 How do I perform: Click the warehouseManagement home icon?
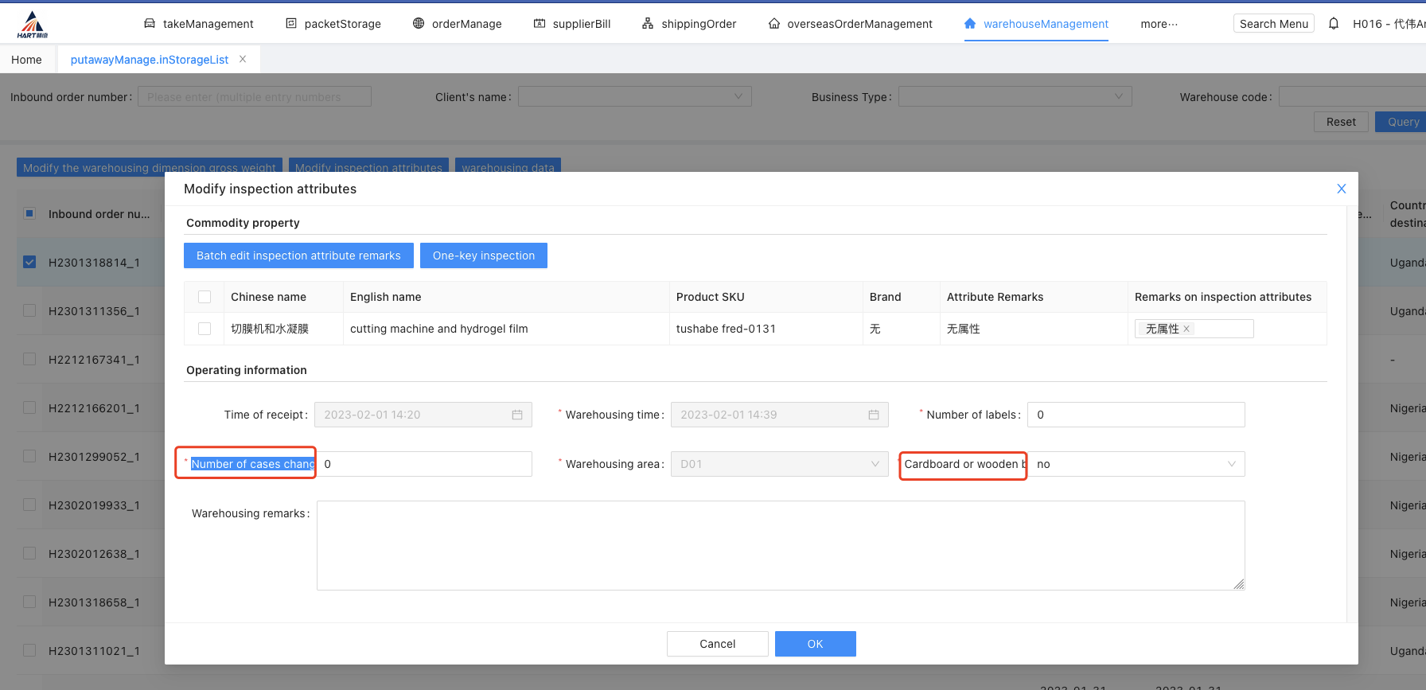pos(970,24)
